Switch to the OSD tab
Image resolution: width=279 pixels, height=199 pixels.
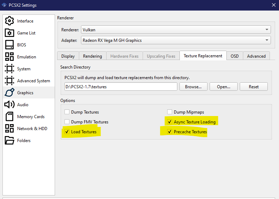(235, 56)
